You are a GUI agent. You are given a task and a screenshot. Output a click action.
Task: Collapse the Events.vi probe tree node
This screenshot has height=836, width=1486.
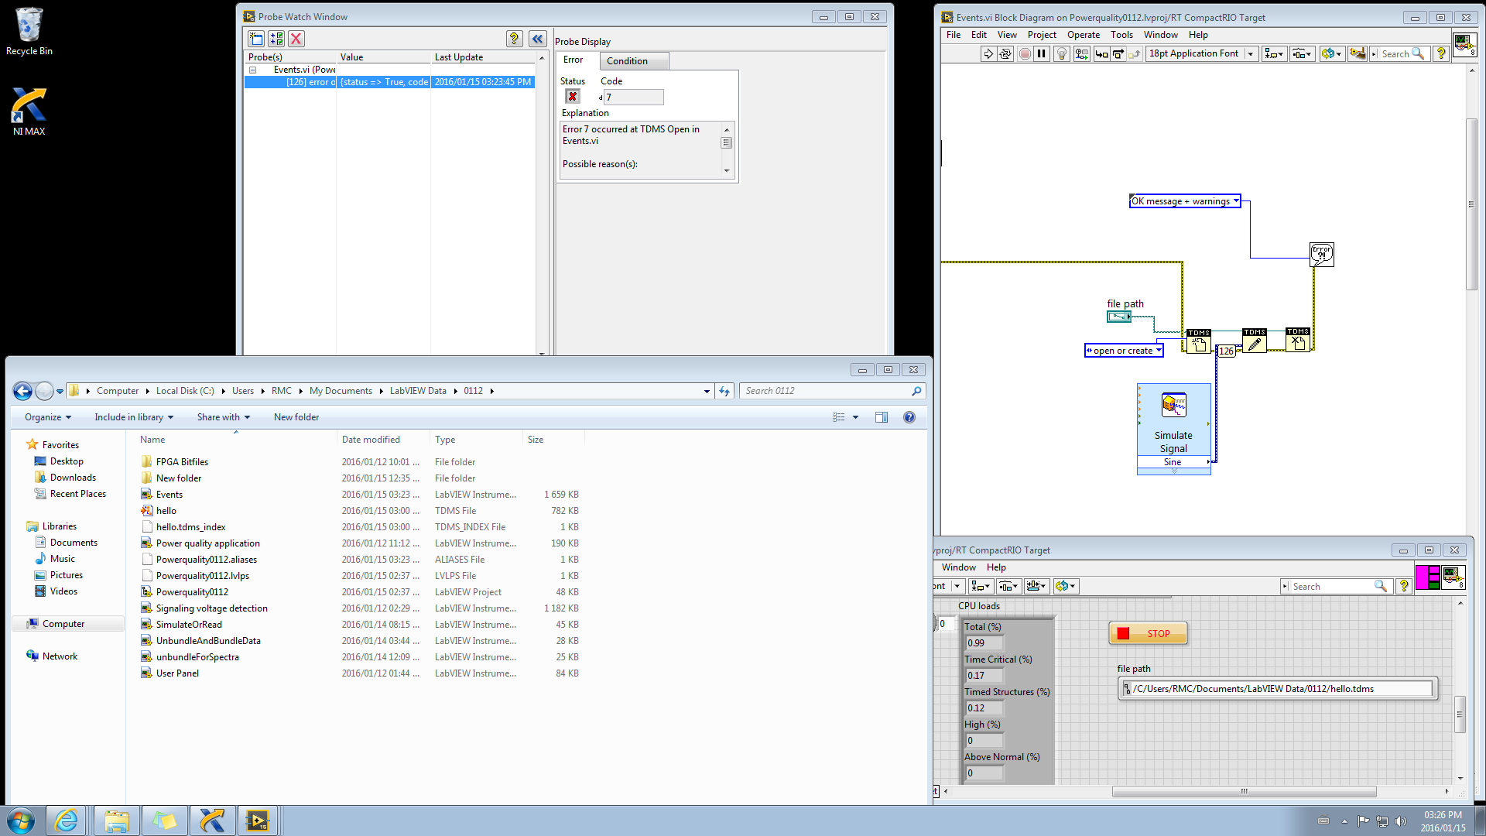(252, 70)
